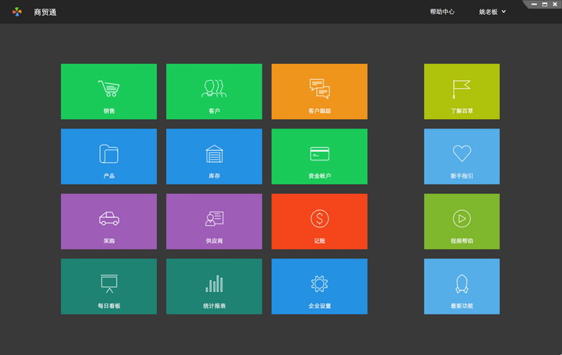Screen dimensions: 562x355
Task: Open the 销售 shopping cart tile
Action: [x=108, y=92]
